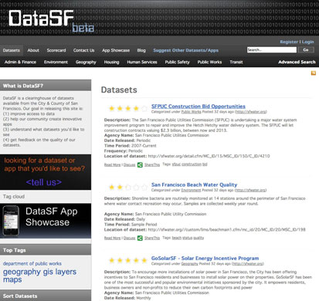
Task: Click Read More under Beach Water Quality
Action: (112, 238)
